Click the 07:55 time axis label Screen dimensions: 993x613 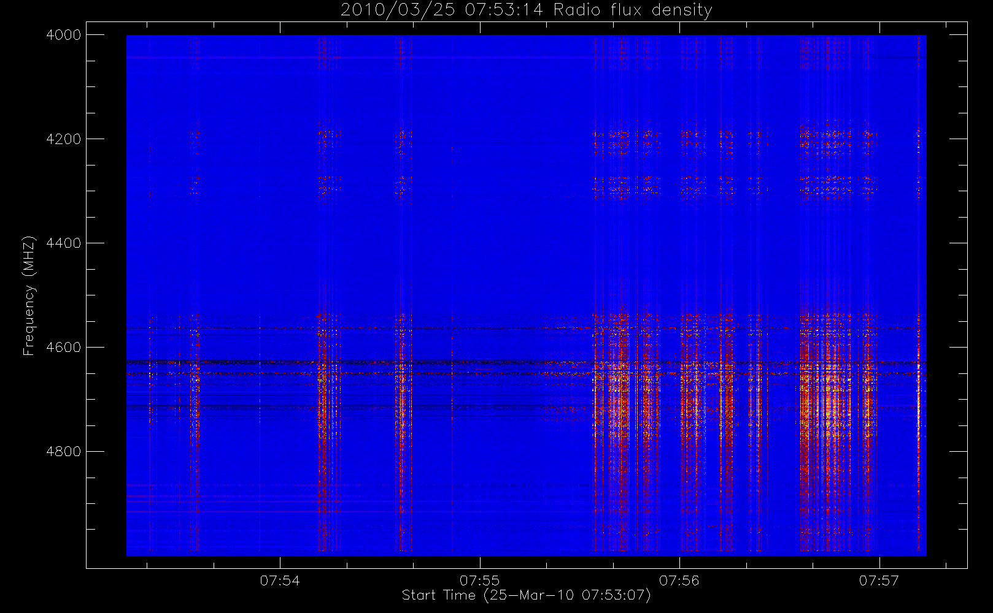pos(480,581)
